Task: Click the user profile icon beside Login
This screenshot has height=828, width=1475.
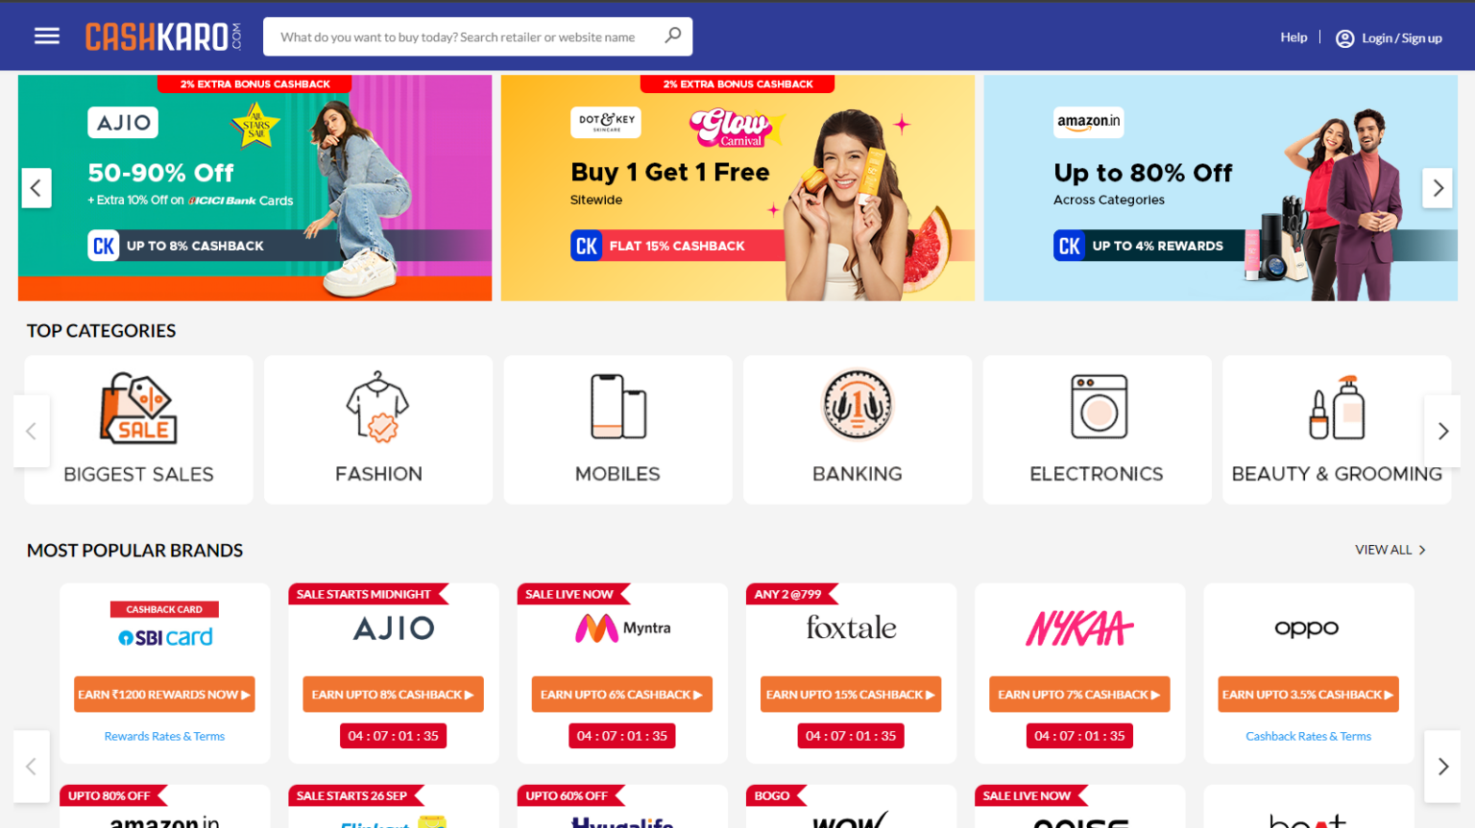Action: [x=1344, y=38]
